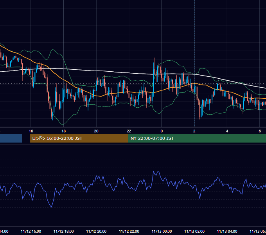This screenshot has height=235, width=266.
Task: Select the NY 22:00-07:00 JST session bar
Action: [197, 138]
